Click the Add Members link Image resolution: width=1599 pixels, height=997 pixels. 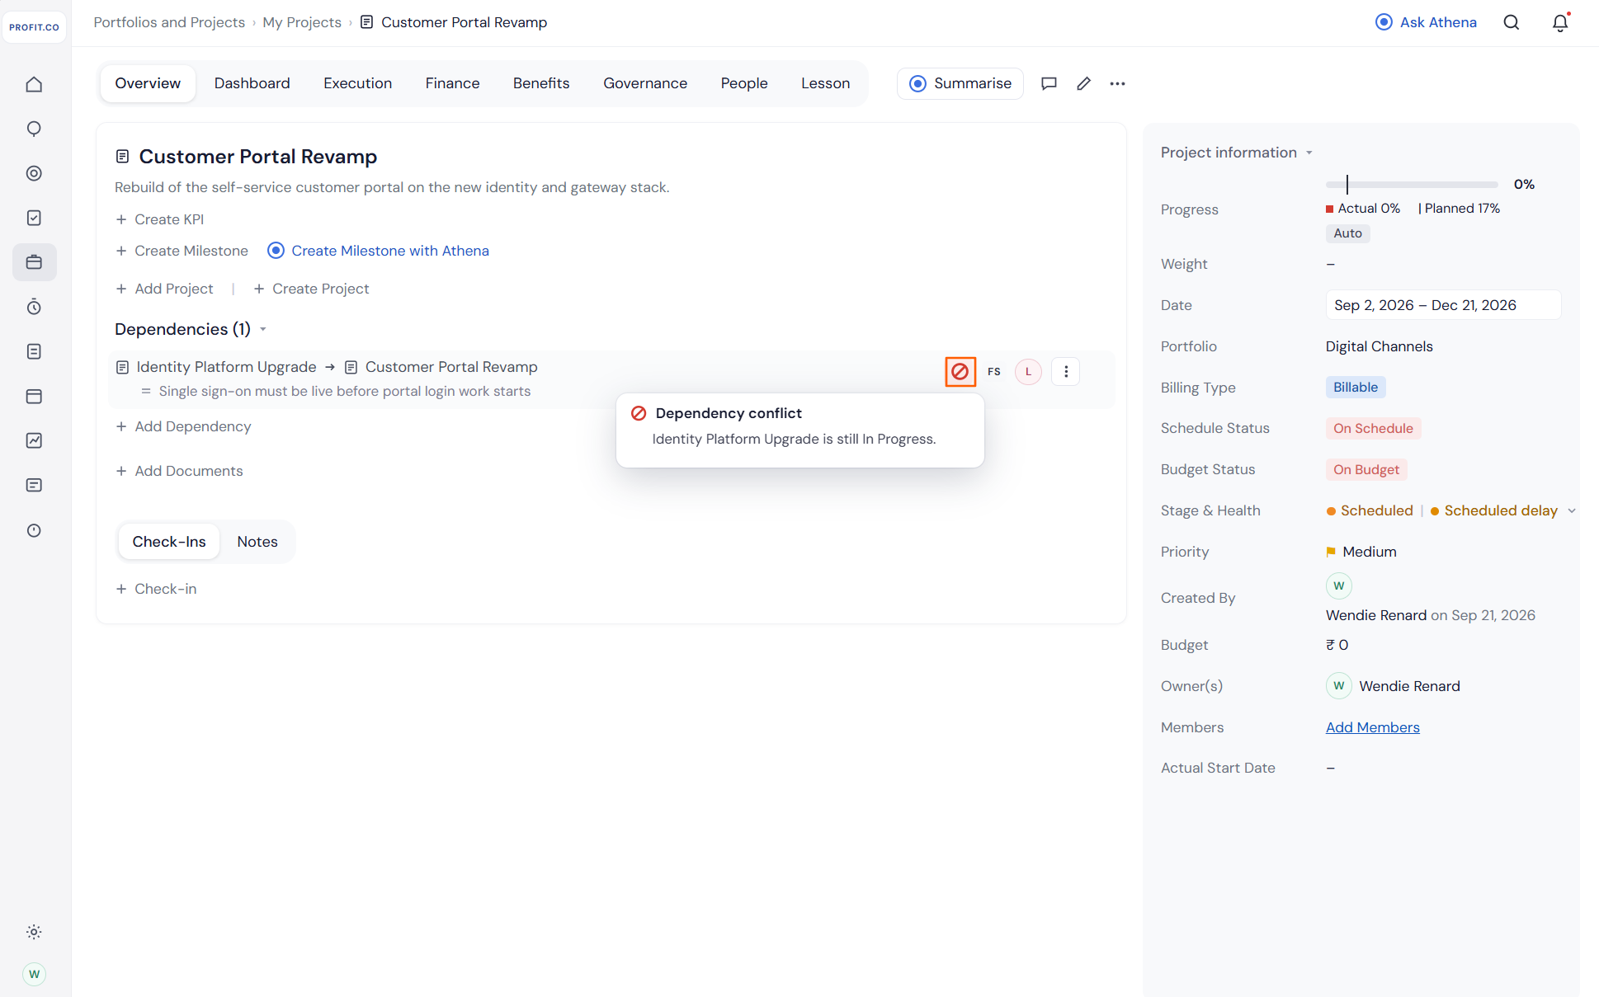1372,727
